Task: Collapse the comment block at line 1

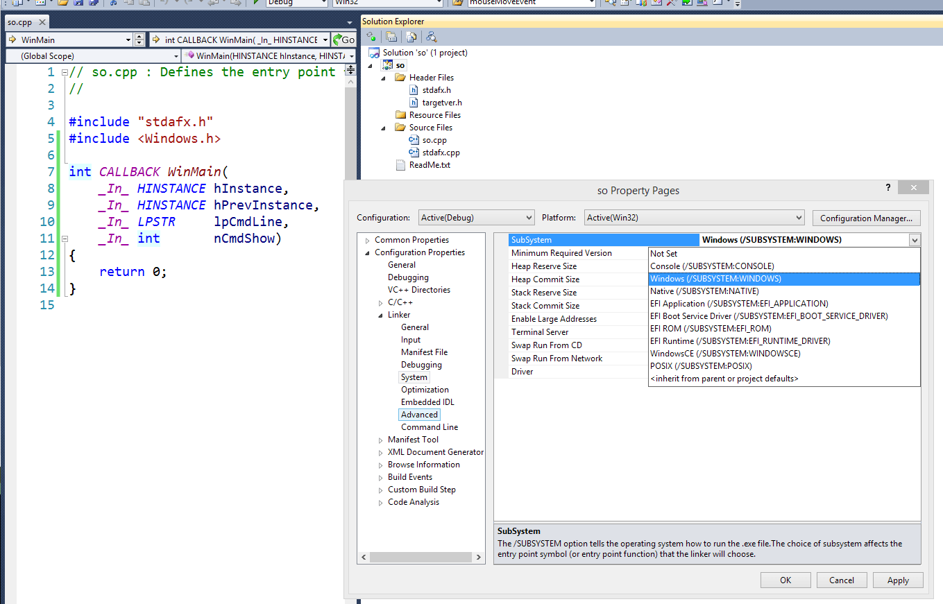Action: coord(64,72)
